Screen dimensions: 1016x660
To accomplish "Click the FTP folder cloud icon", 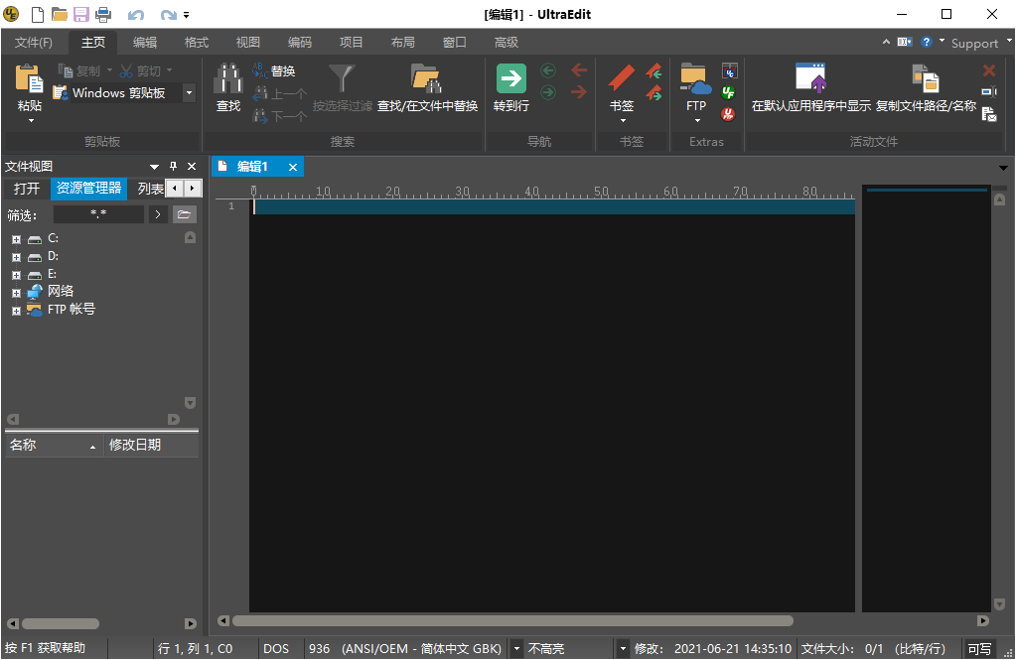I will click(x=695, y=79).
